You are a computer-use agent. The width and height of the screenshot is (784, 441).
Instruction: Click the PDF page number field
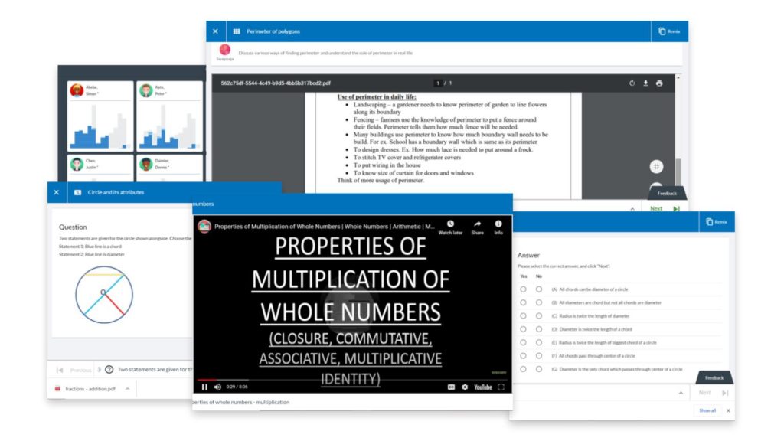click(x=438, y=83)
